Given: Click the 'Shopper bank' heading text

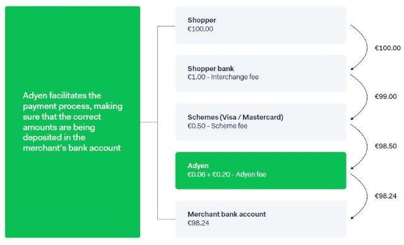Looking at the screenshot, I should pyautogui.click(x=211, y=69).
